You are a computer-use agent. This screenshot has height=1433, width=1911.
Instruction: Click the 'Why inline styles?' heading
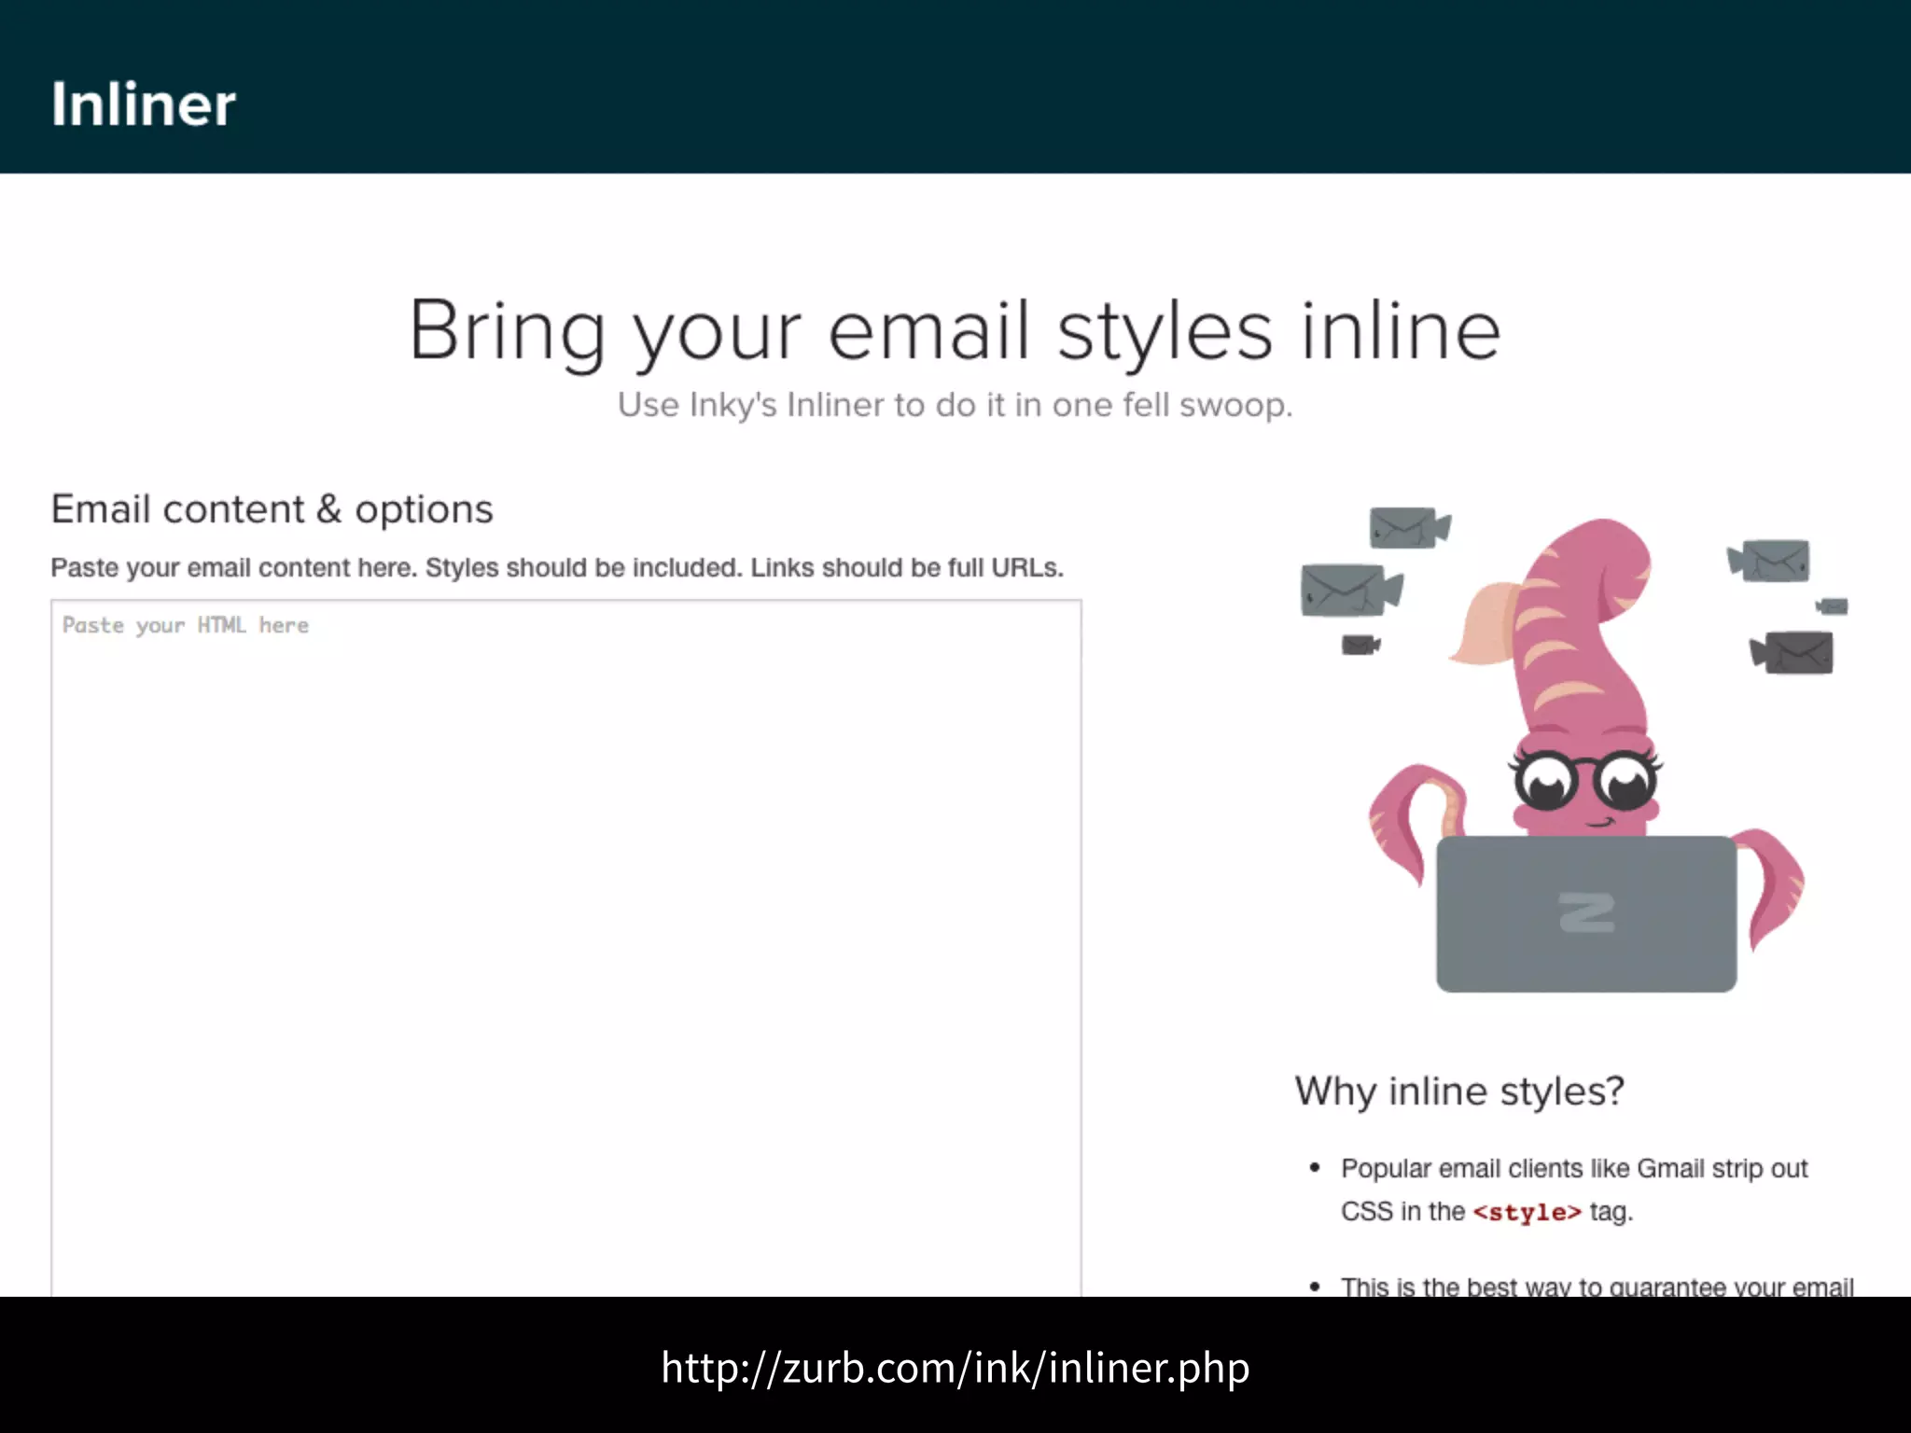pyautogui.click(x=1459, y=1091)
